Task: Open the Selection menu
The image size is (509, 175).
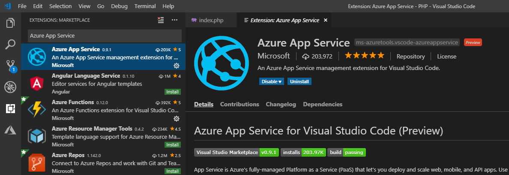Action: click(61, 6)
